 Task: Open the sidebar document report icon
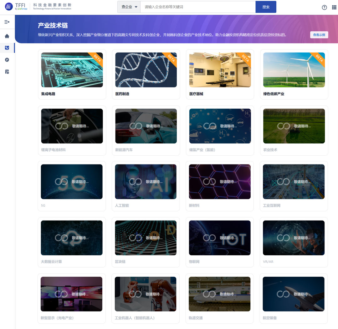pos(7,72)
